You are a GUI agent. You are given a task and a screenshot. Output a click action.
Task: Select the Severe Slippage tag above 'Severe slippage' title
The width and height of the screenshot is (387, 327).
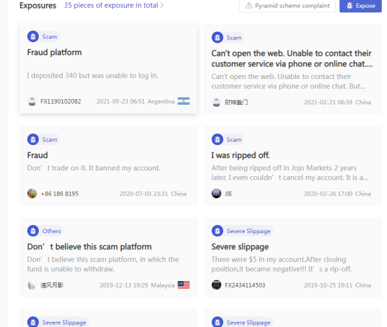(x=249, y=231)
